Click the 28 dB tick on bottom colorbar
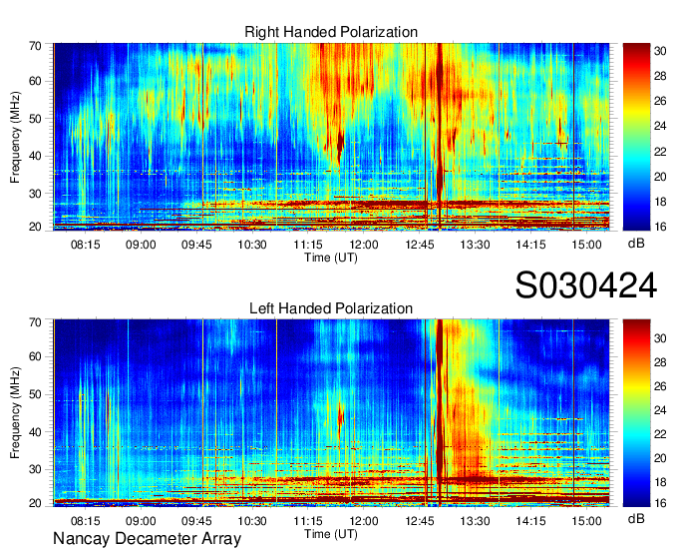This screenshot has width=678, height=551. [660, 362]
